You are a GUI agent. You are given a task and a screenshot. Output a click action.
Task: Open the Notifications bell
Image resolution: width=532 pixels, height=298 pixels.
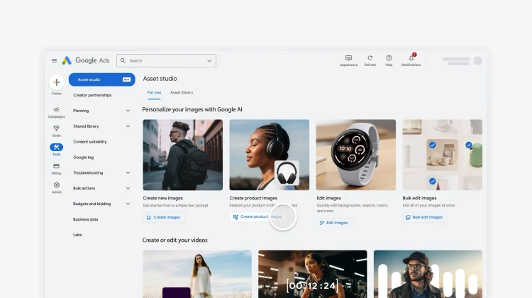click(411, 58)
